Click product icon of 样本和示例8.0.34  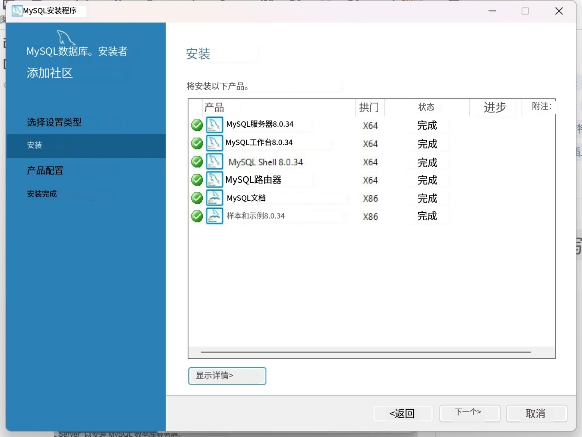click(x=214, y=216)
